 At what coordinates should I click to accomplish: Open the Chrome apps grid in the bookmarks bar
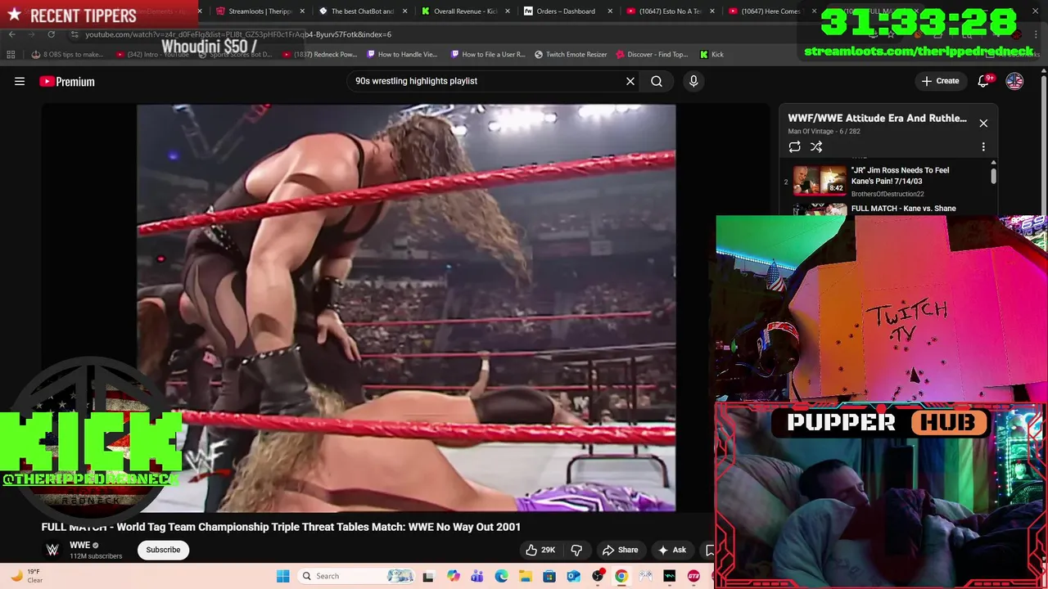pyautogui.click(x=11, y=54)
